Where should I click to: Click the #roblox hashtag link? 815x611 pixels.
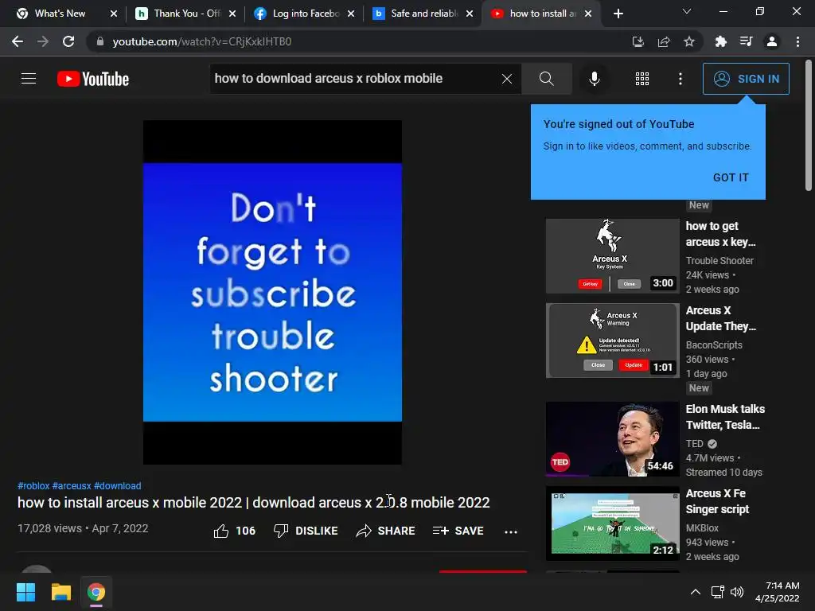click(x=33, y=486)
